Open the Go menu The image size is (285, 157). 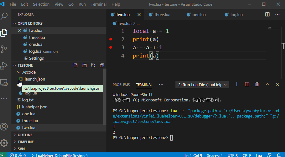point(71,4)
